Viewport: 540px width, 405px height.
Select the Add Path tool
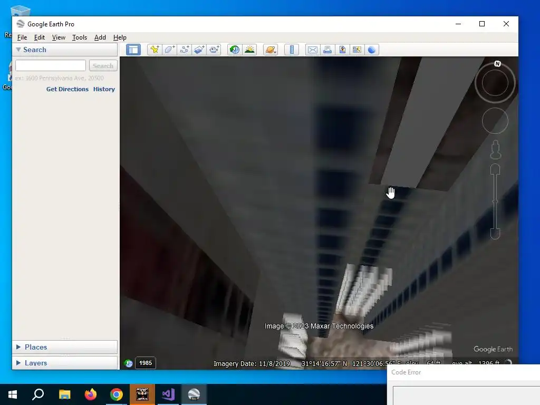tap(184, 50)
